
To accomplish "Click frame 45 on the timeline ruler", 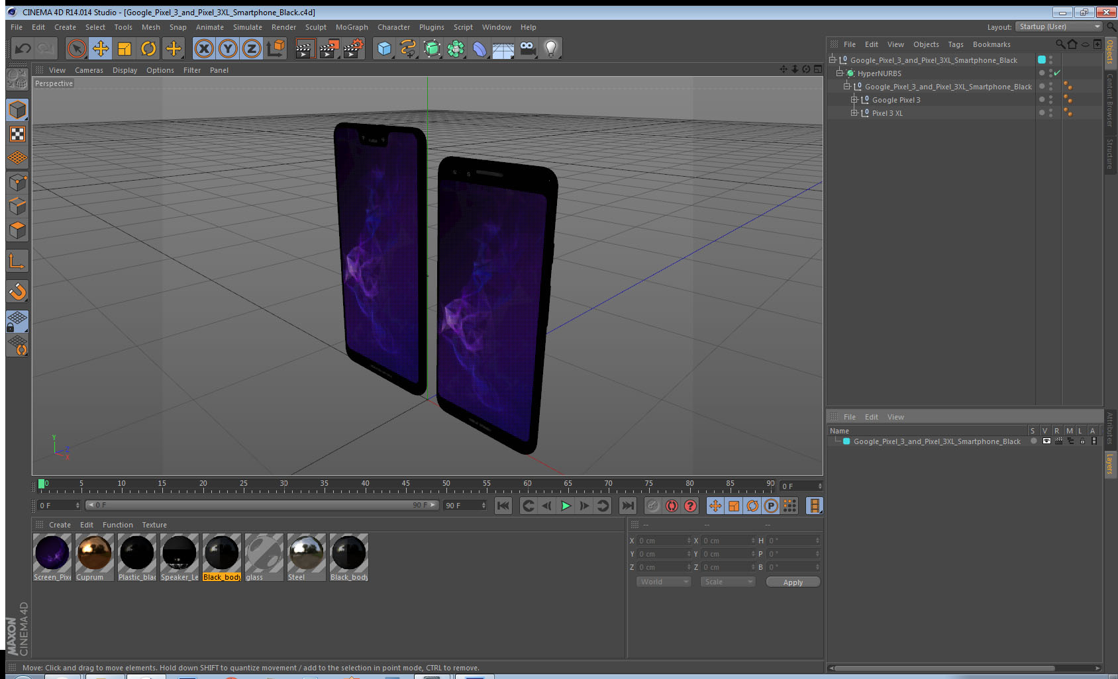I will coord(405,484).
